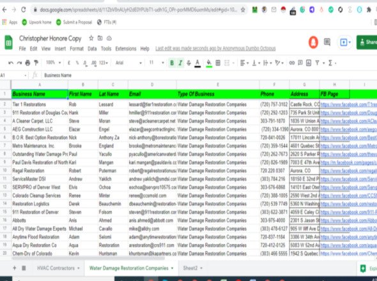Click the formula bar Business Name
This screenshot has height=281, width=377.
point(58,75)
